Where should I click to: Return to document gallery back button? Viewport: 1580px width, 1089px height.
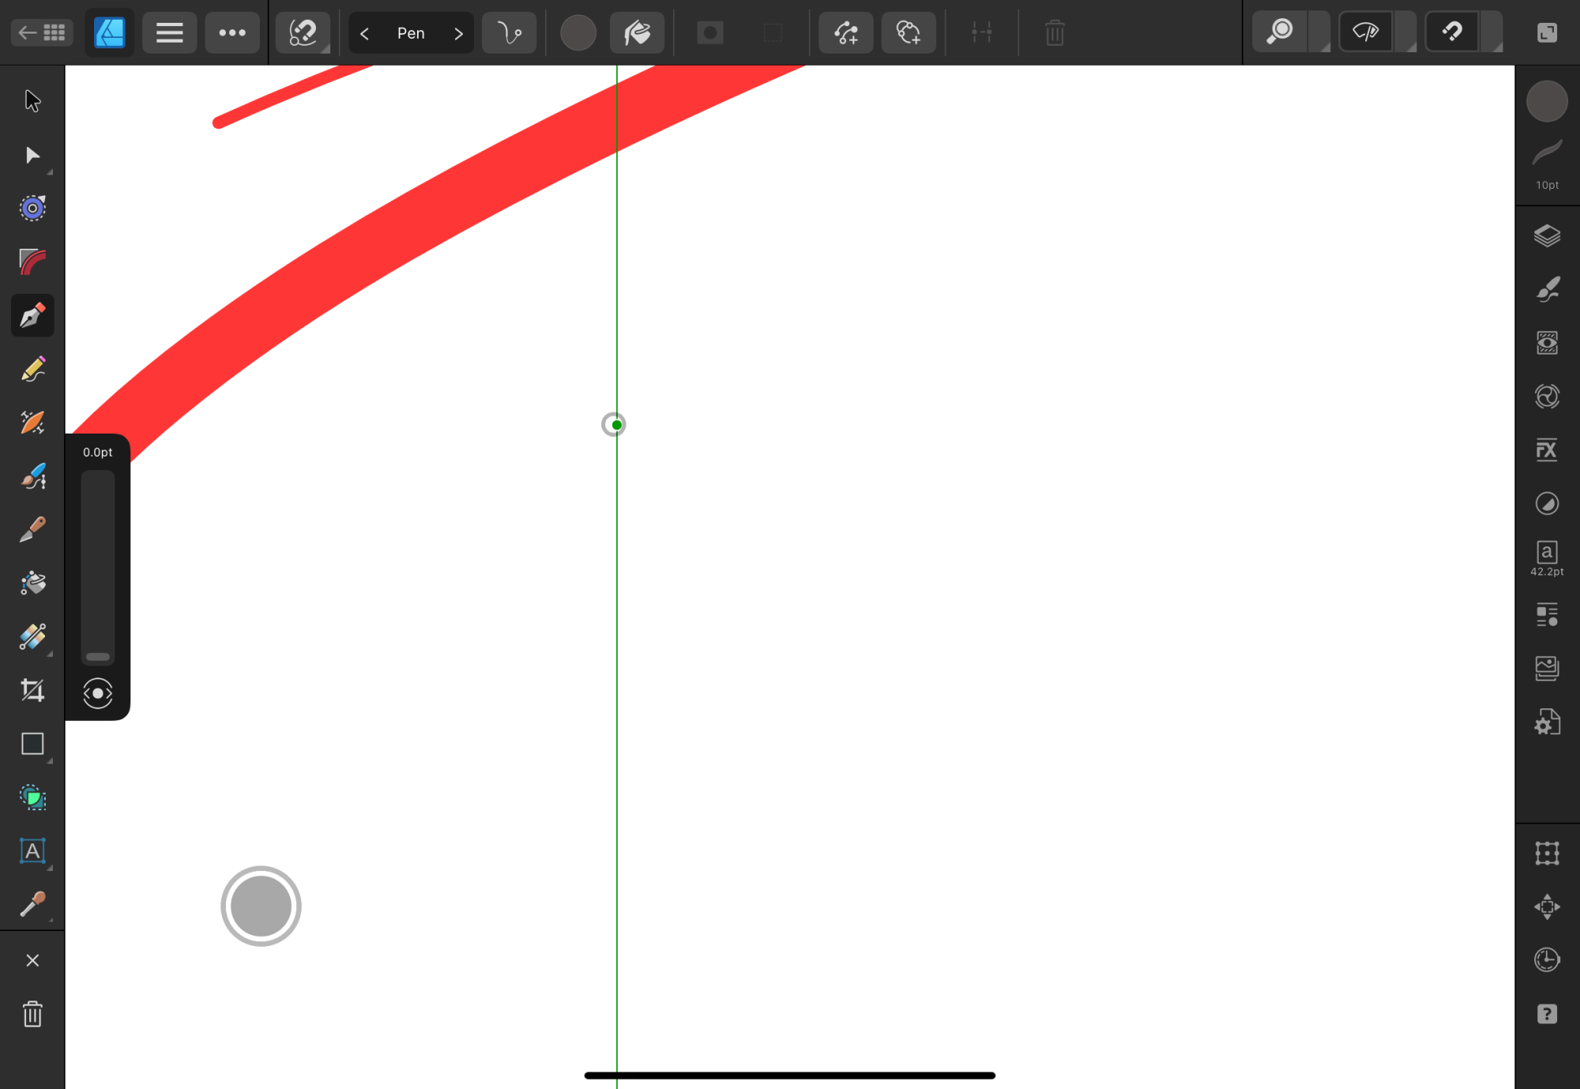(x=42, y=33)
